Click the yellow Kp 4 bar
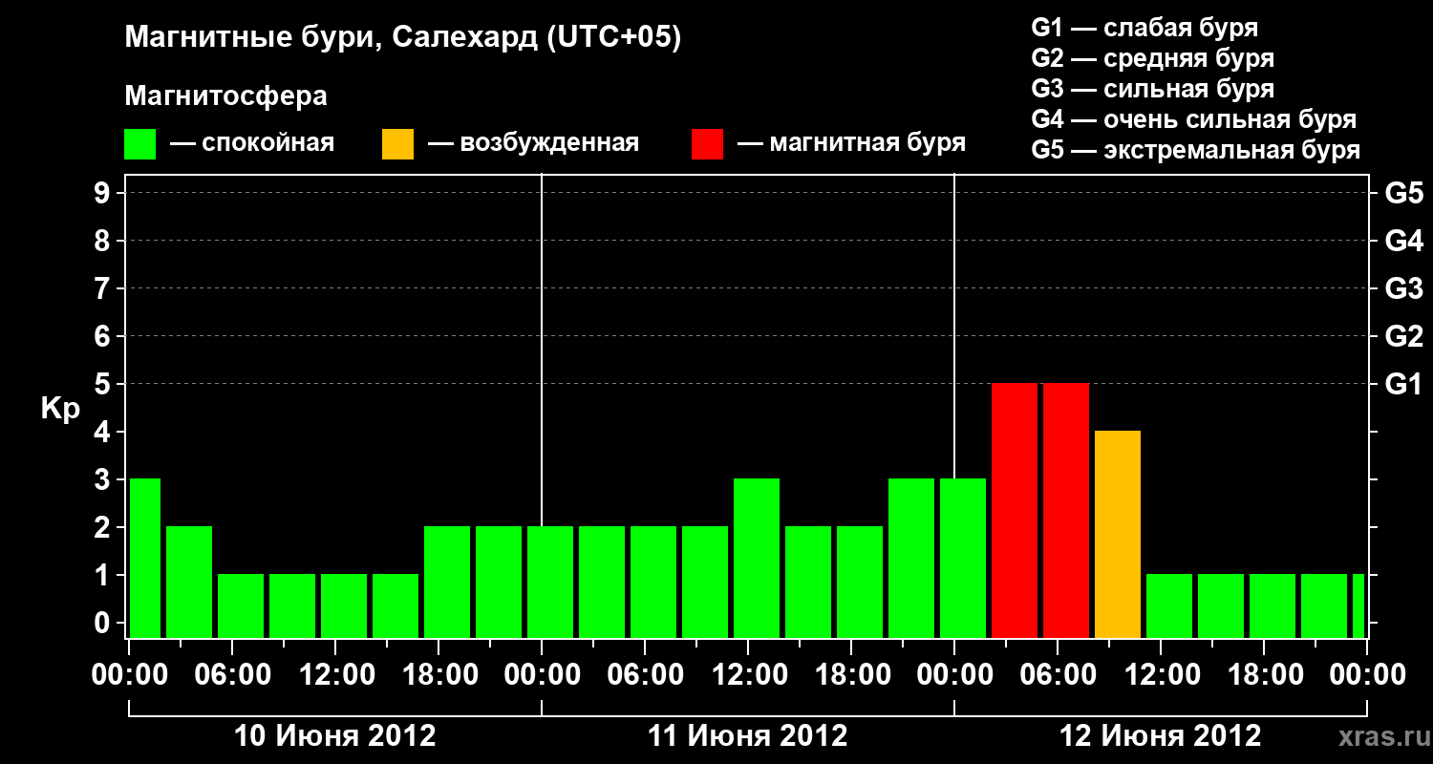This screenshot has width=1433, height=764. [1118, 535]
